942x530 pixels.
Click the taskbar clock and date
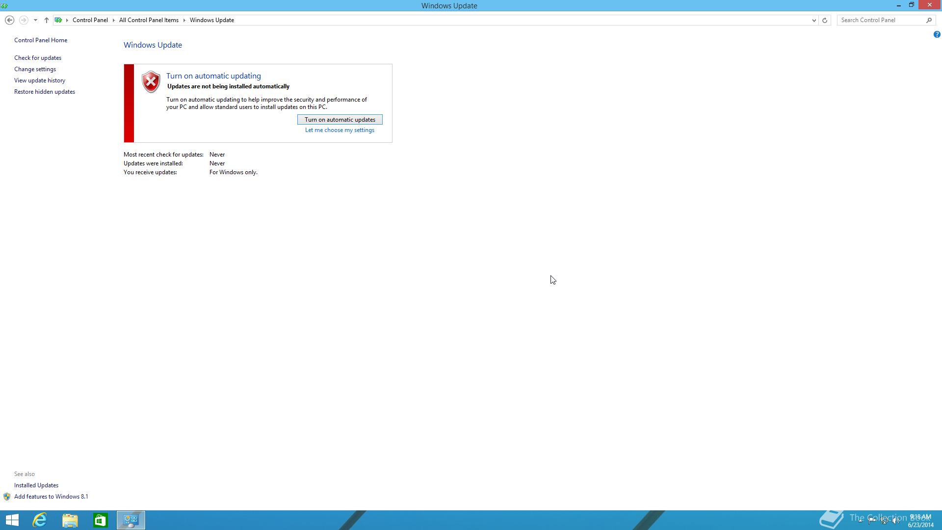(920, 521)
